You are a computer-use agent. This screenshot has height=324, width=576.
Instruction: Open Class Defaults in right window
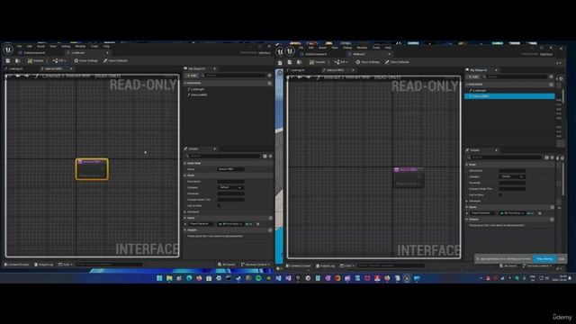[397, 62]
